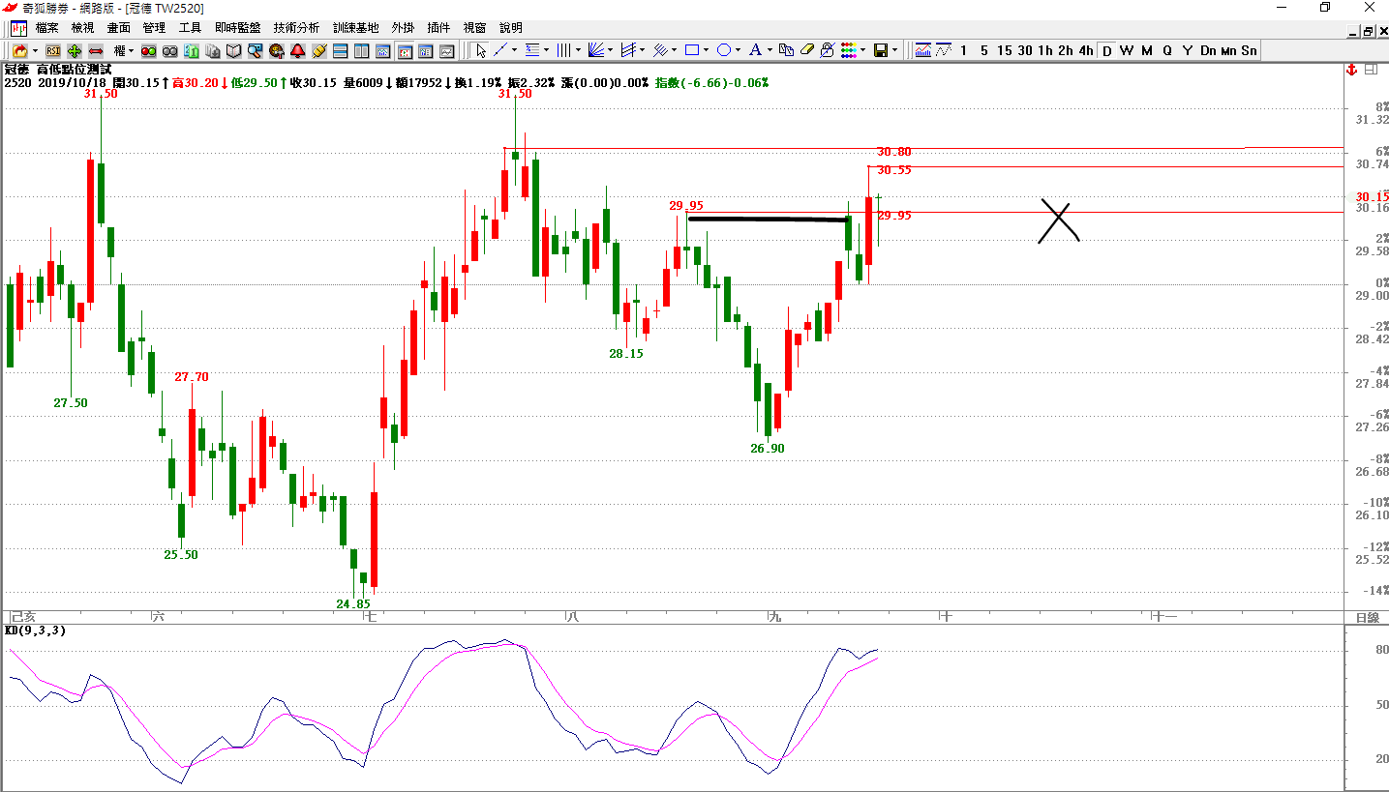
Task: Open the 說明 menu
Action: (x=510, y=28)
